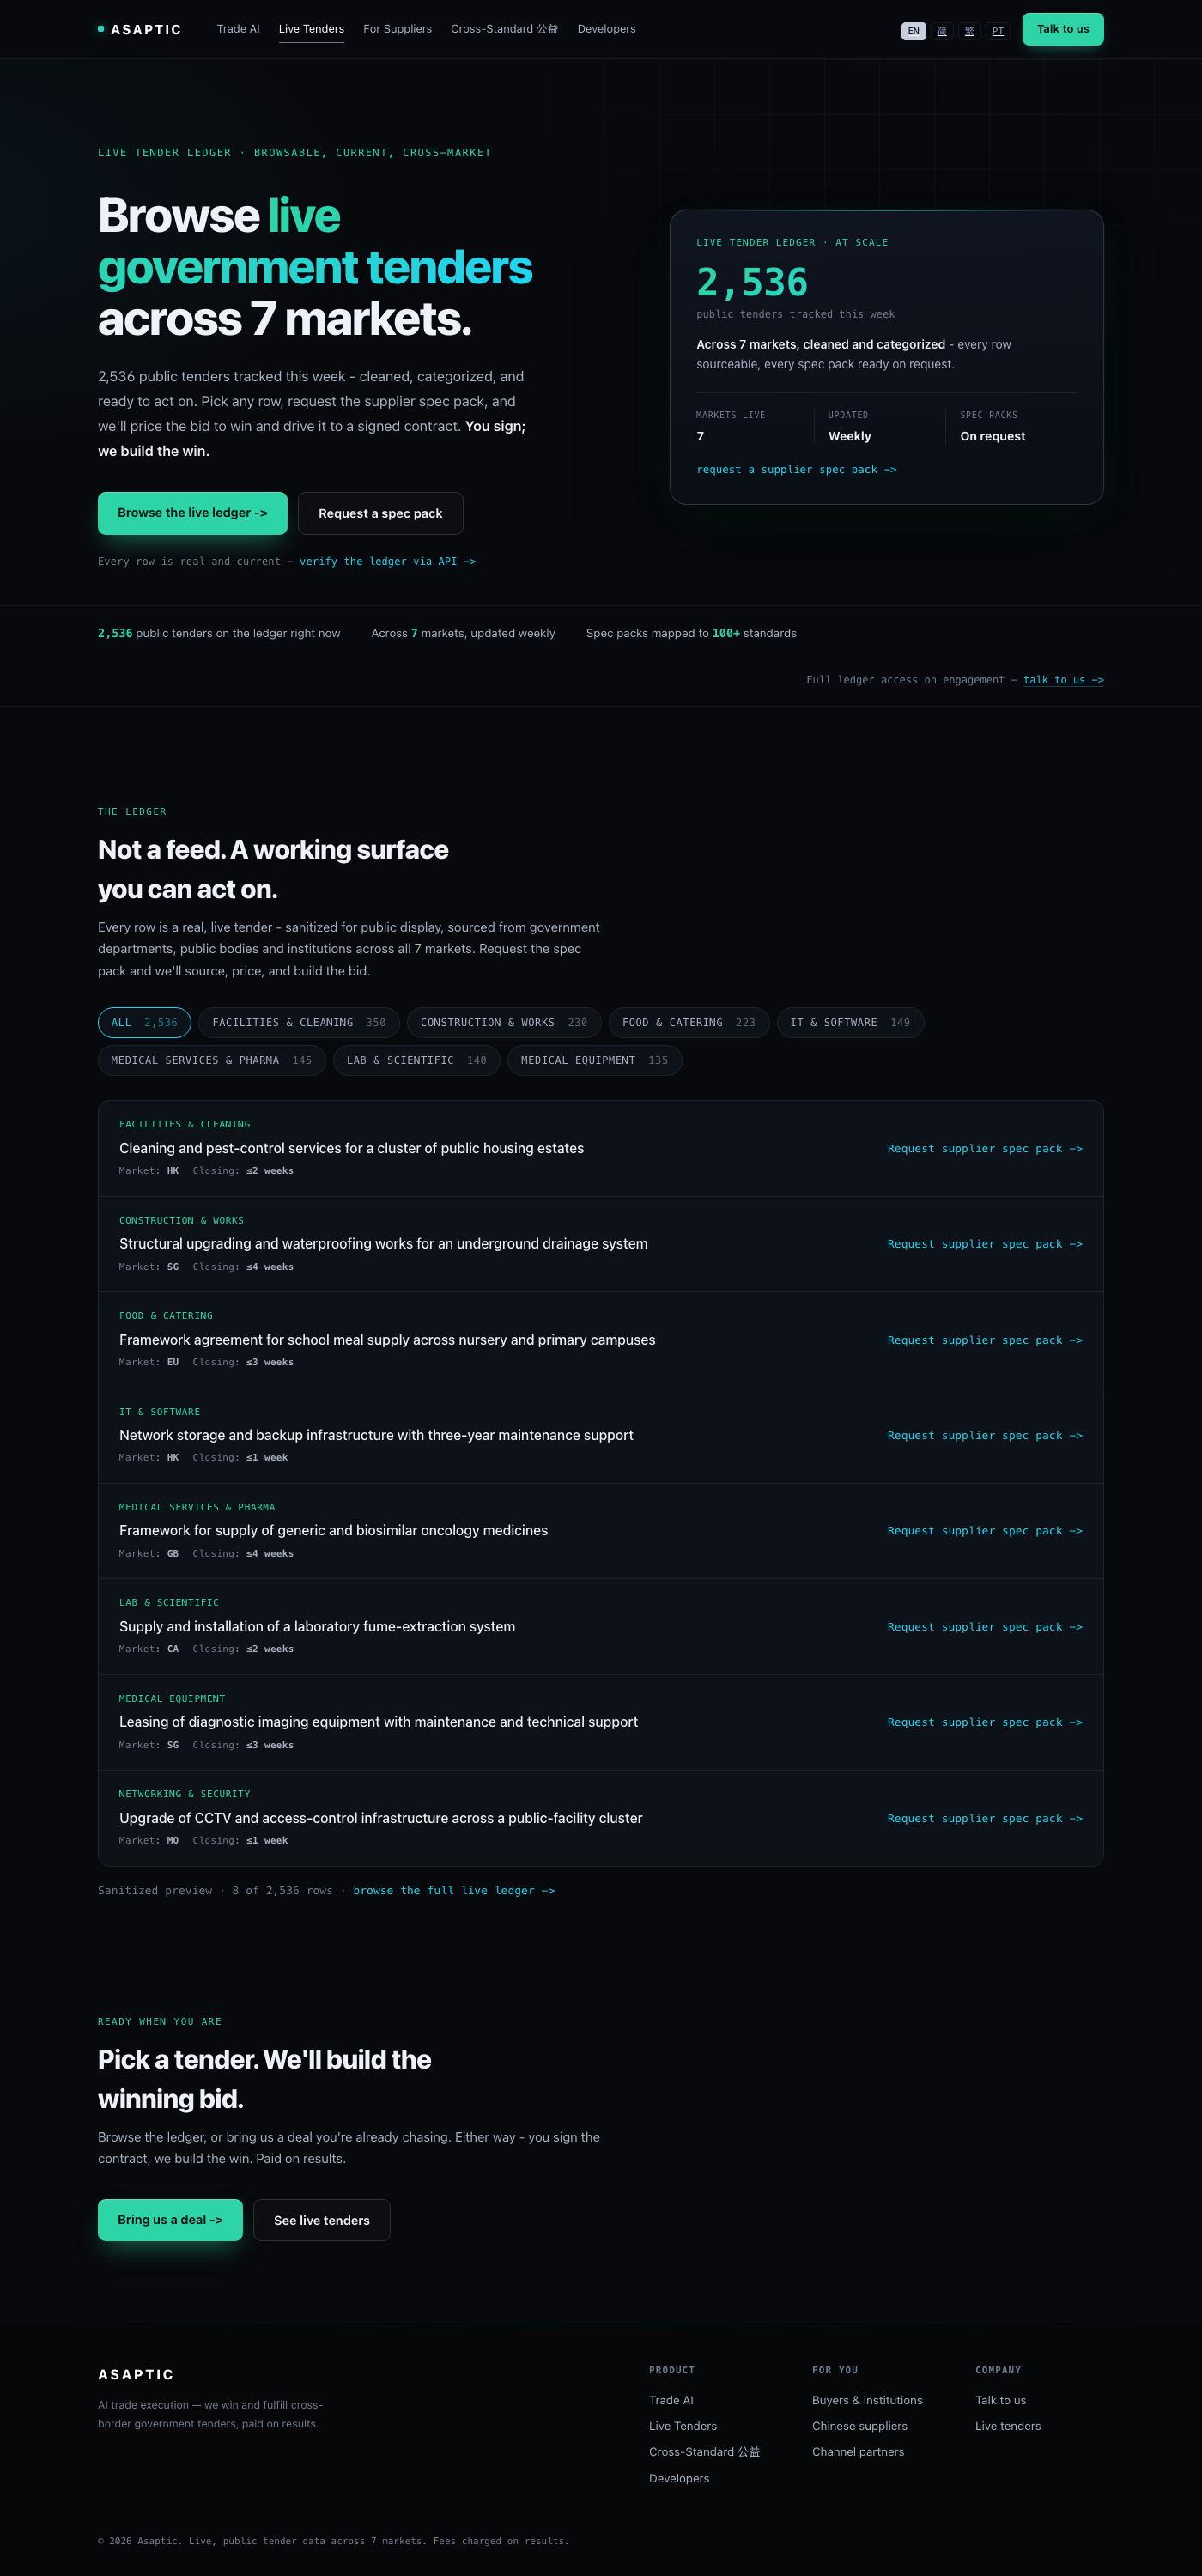Switch language to EN
The height and width of the screenshot is (2576, 1202).
point(913,31)
